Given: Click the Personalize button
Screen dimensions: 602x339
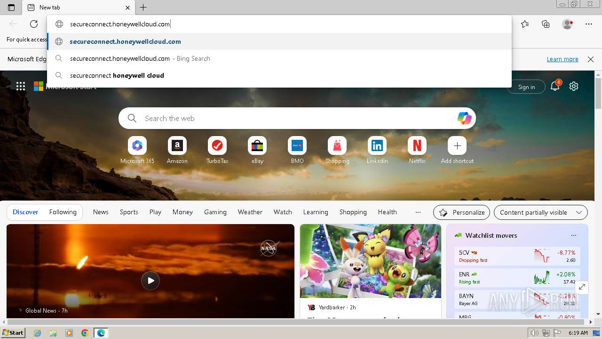Looking at the screenshot, I should pyautogui.click(x=461, y=212).
